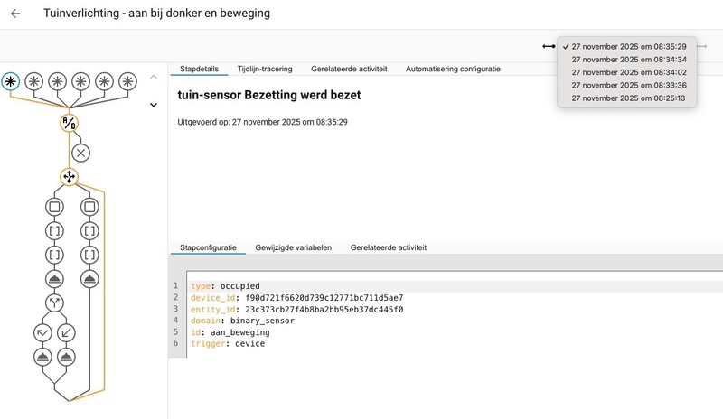
Task: Open the A/B condition node
Action: pyautogui.click(x=70, y=123)
